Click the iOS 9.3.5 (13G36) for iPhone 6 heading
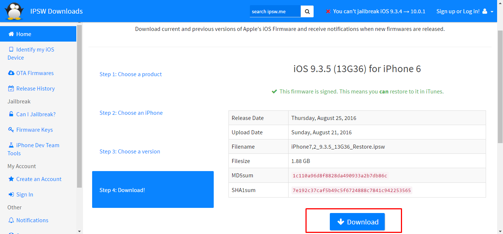The height and width of the screenshot is (234, 503). [x=357, y=68]
